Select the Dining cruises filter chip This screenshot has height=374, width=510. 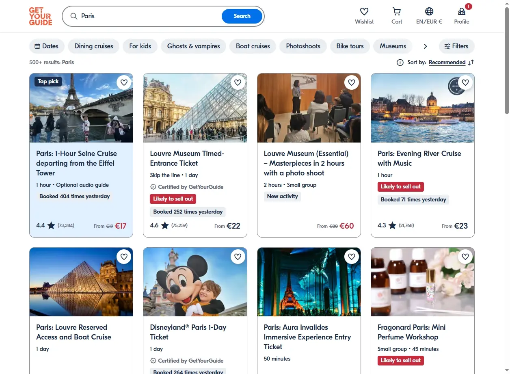(94, 46)
